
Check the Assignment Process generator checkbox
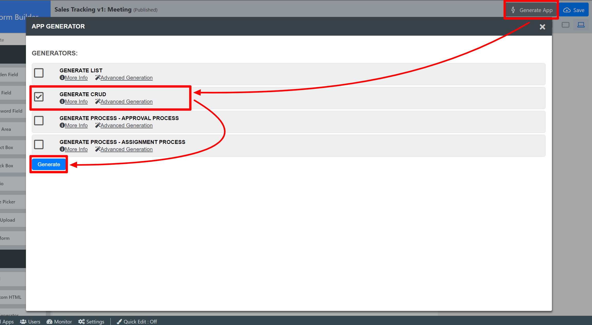(x=39, y=144)
